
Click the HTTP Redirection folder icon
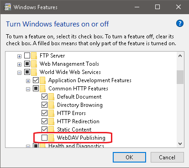(52, 121)
